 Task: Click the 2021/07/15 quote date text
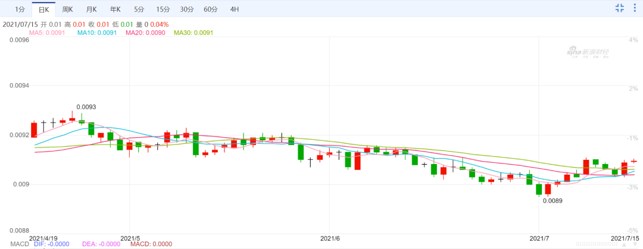pos(20,24)
